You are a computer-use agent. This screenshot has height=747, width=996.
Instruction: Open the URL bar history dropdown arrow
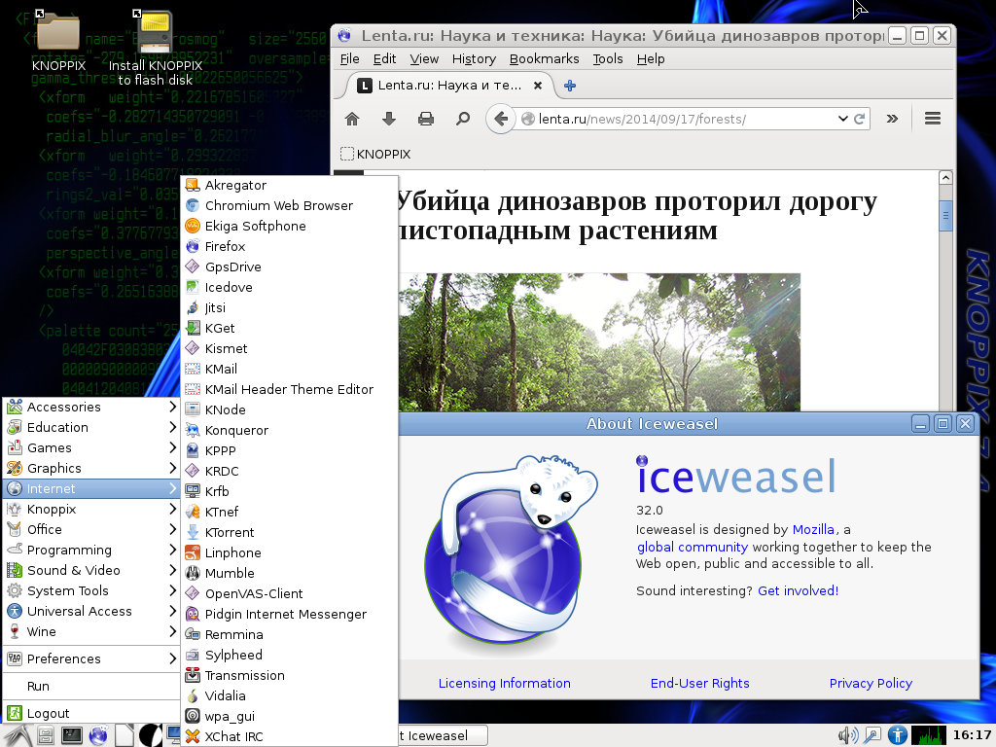pos(843,119)
